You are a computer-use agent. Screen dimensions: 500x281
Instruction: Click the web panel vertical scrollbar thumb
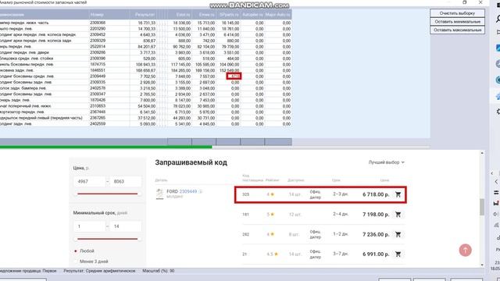tap(482, 207)
